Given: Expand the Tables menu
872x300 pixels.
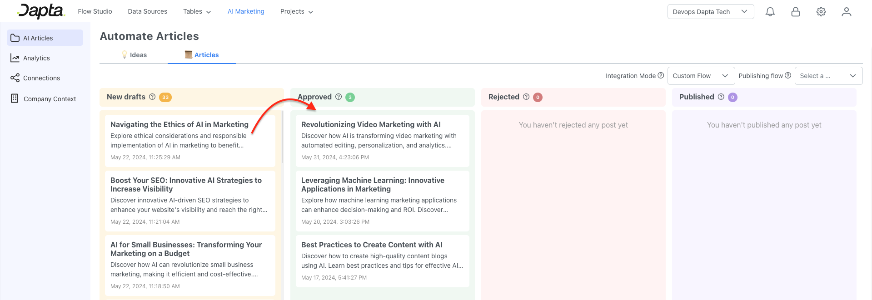Looking at the screenshot, I should 197,11.
